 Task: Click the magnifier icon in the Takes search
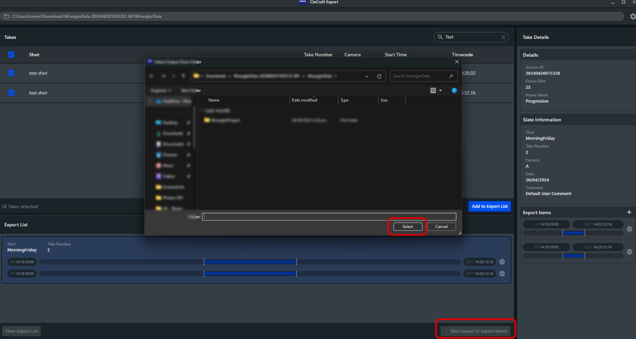click(x=440, y=37)
